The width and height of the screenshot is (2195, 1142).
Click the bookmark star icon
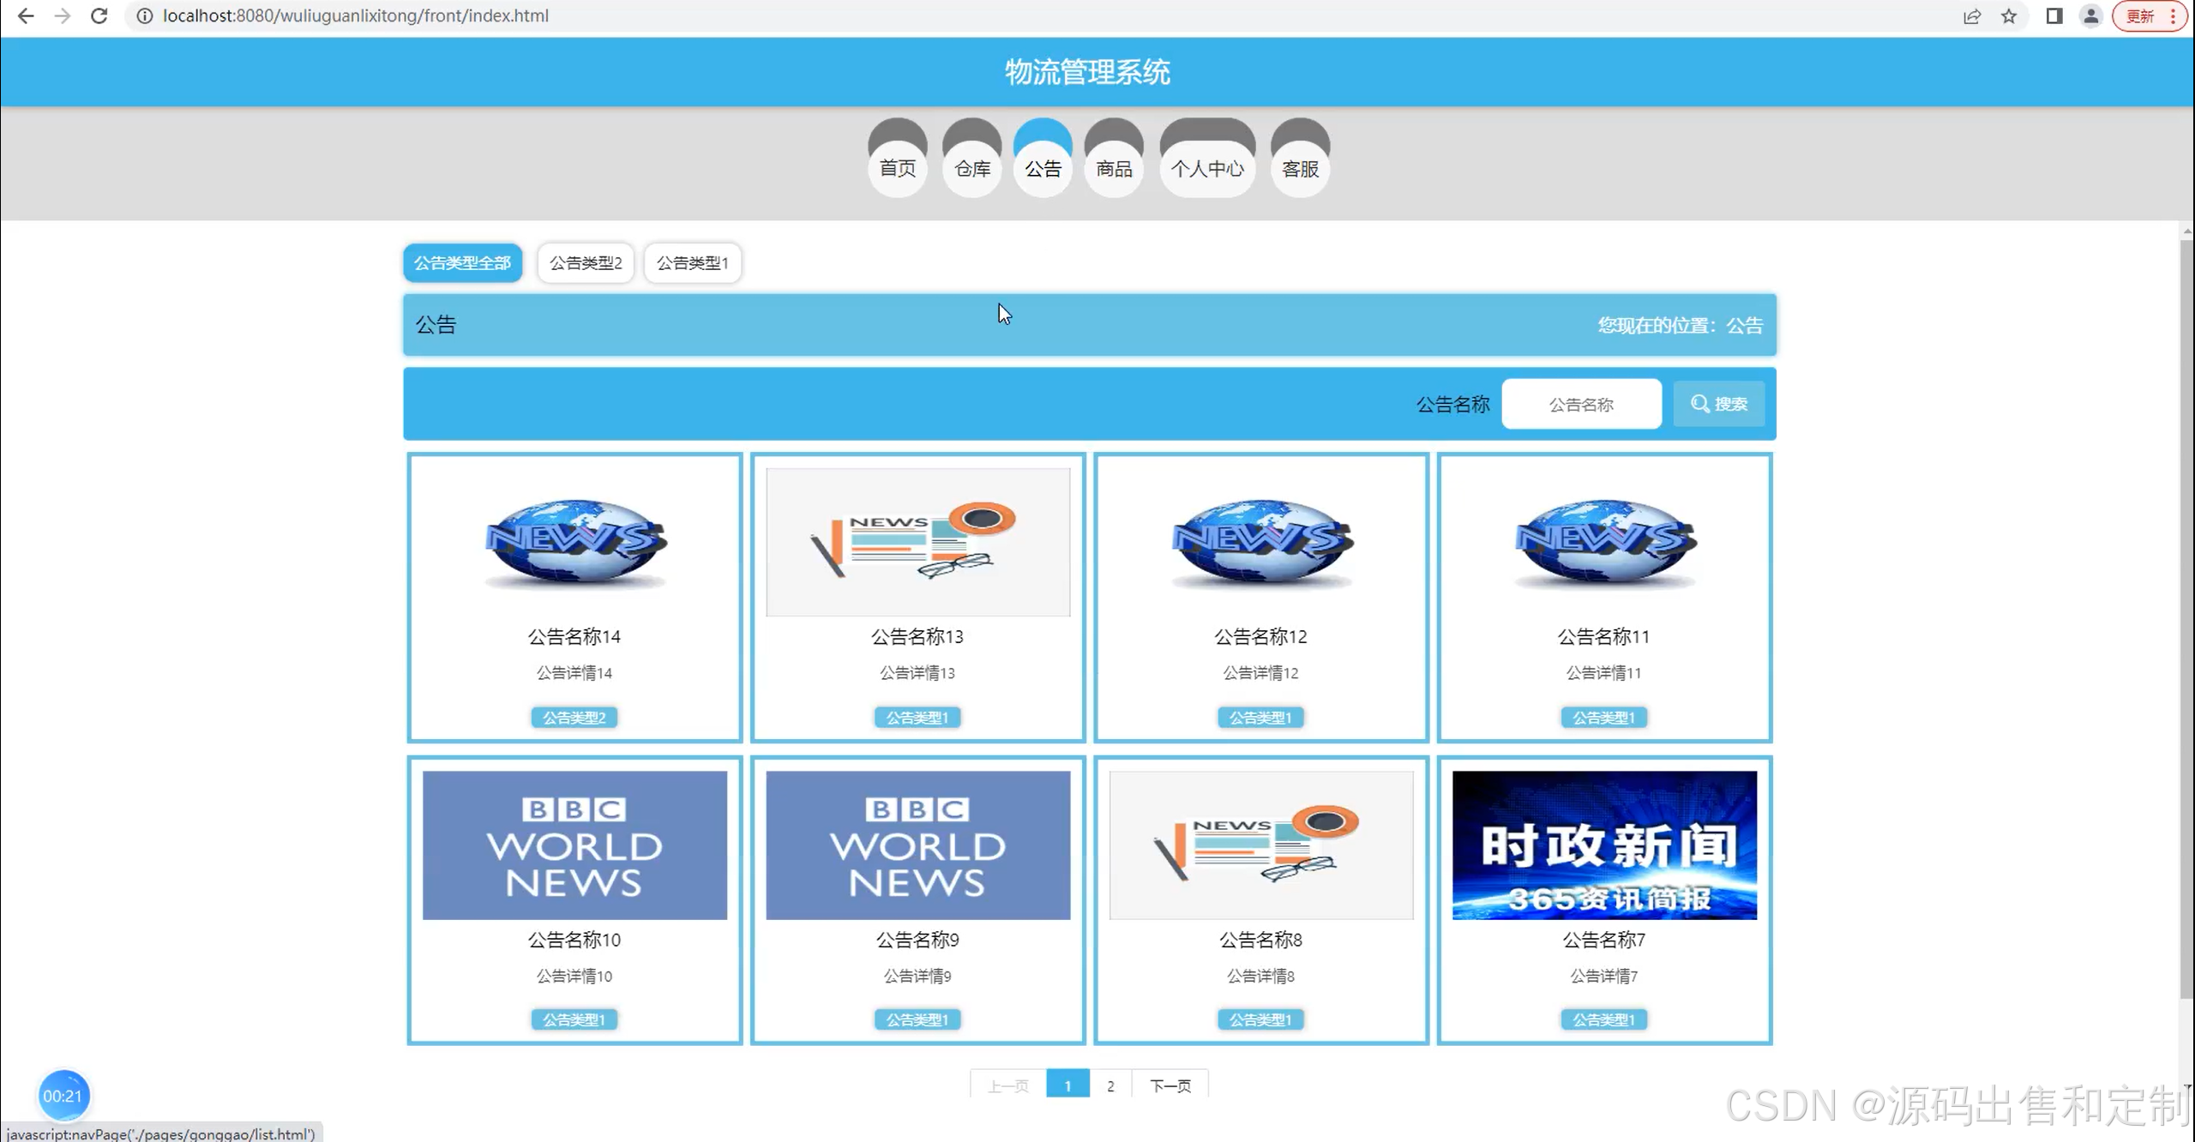click(x=2009, y=16)
